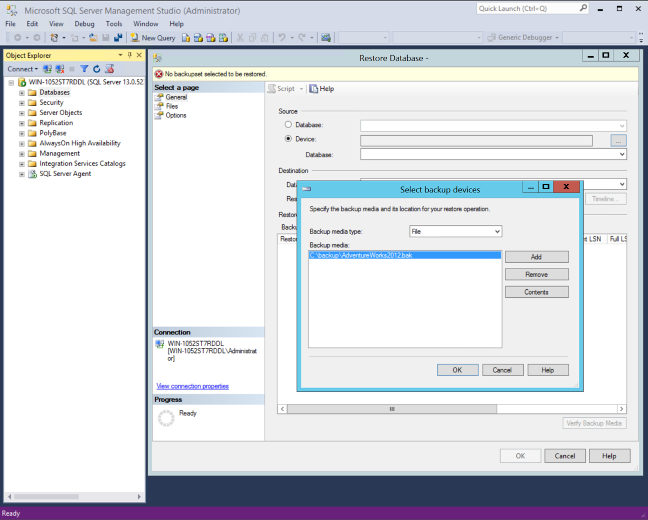Viewport: 648px width, 520px height.
Task: Click the Save All icon in toolbar
Action: tap(118, 38)
